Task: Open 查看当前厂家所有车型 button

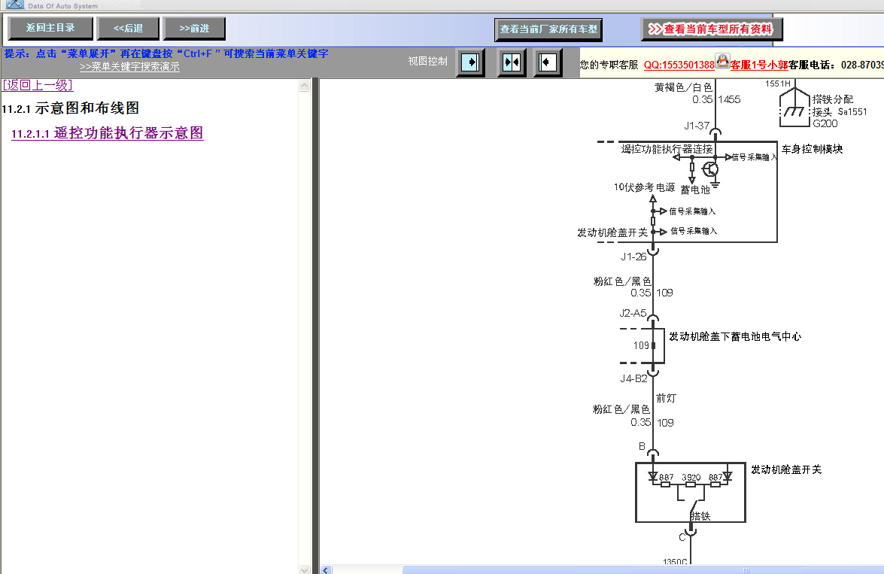Action: 548,29
